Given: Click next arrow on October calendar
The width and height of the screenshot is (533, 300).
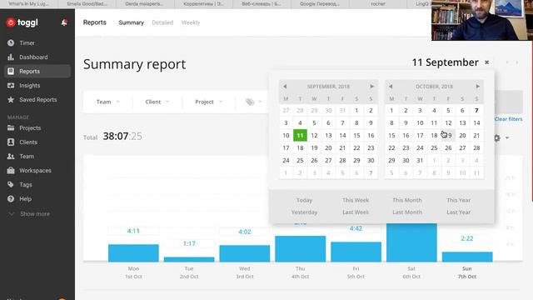Looking at the screenshot, I should pos(477,87).
